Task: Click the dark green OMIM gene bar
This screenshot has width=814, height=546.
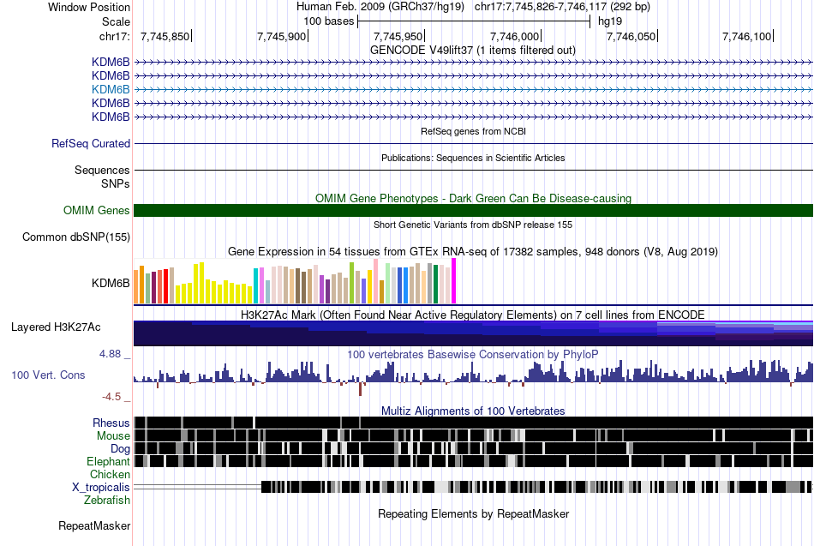Action: [474, 210]
